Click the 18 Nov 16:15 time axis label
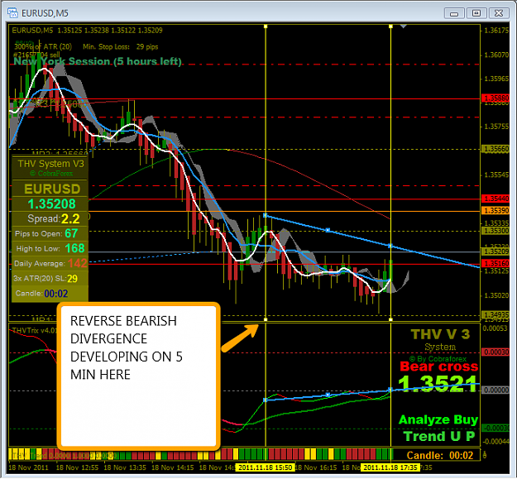The image size is (517, 479). 316,467
